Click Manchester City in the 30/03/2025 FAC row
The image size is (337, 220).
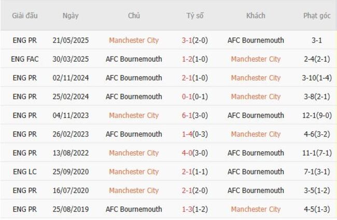pos(256,59)
